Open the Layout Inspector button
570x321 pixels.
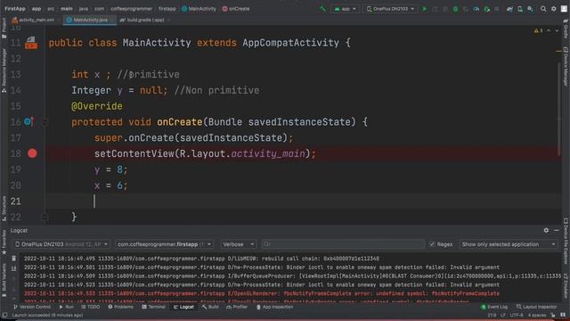click(536, 307)
